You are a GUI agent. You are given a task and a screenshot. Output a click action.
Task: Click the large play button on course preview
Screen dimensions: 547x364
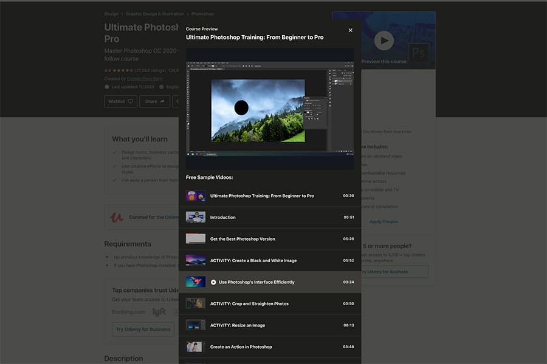click(384, 41)
